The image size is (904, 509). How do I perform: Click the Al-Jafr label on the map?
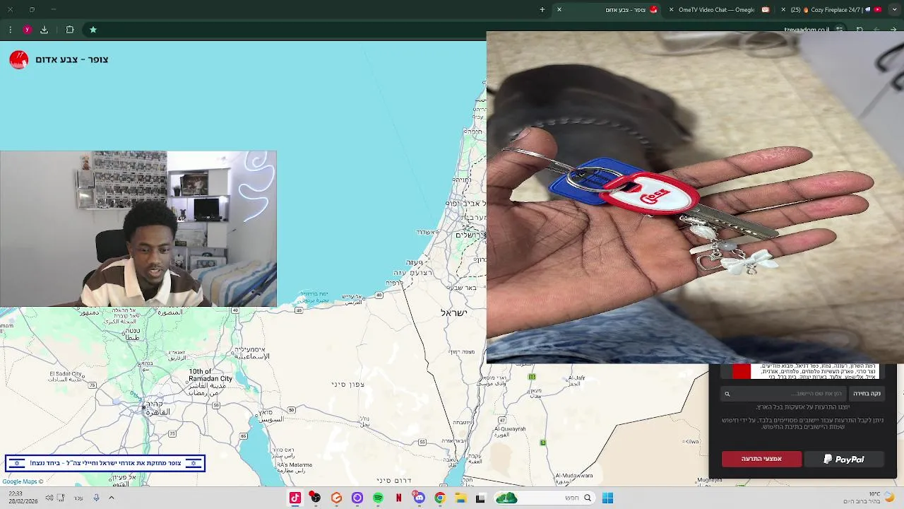576,378
